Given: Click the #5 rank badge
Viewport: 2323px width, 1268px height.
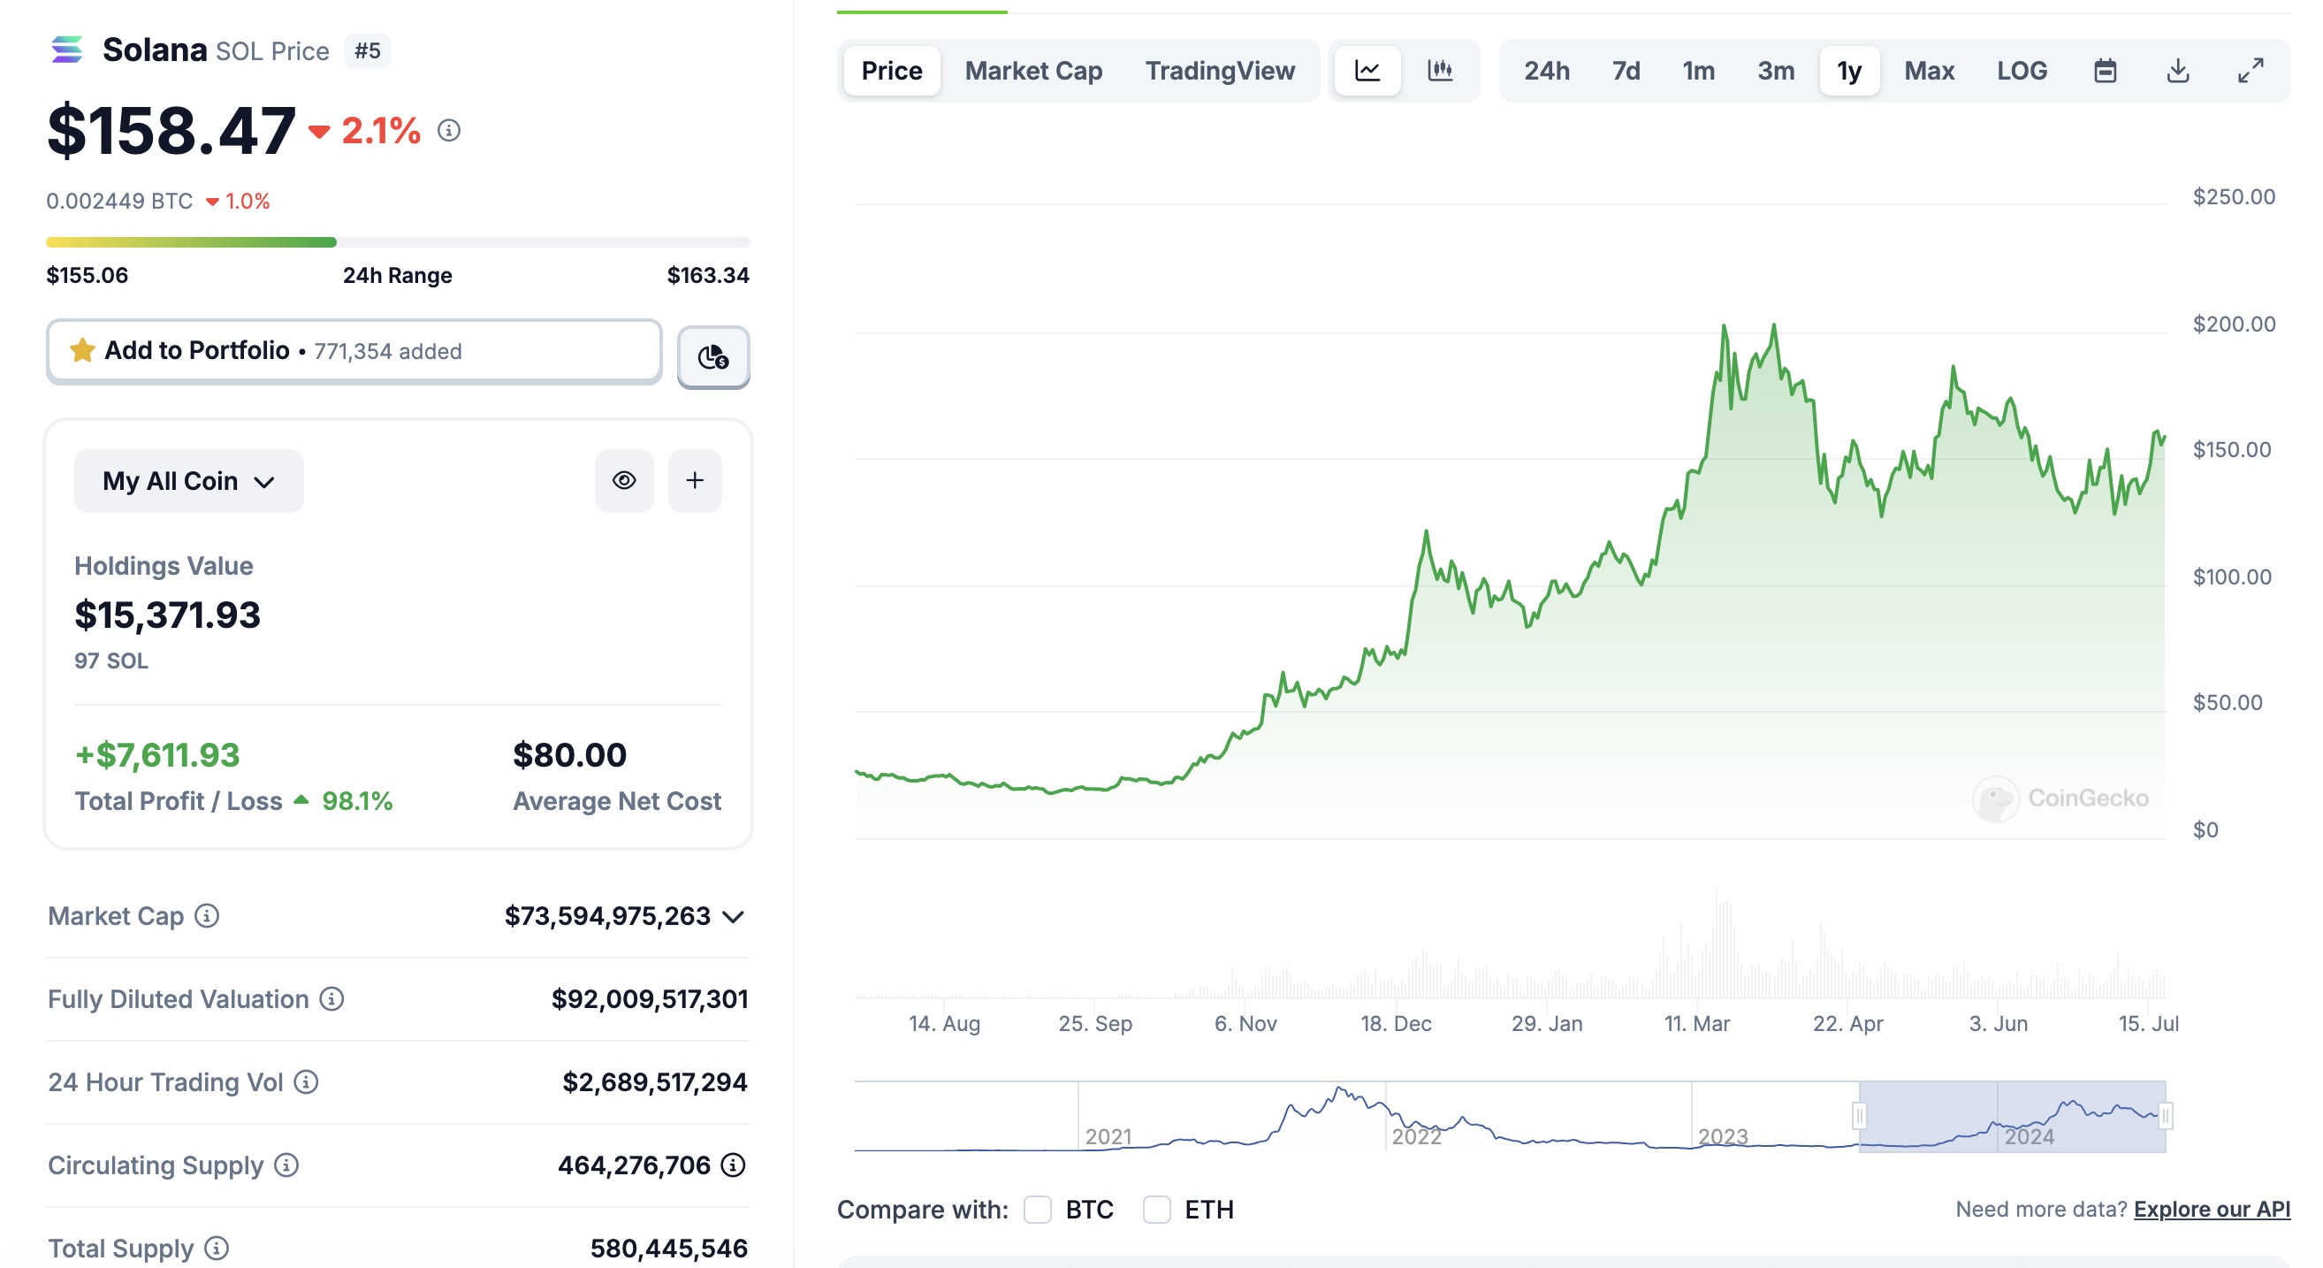Looking at the screenshot, I should 367,50.
